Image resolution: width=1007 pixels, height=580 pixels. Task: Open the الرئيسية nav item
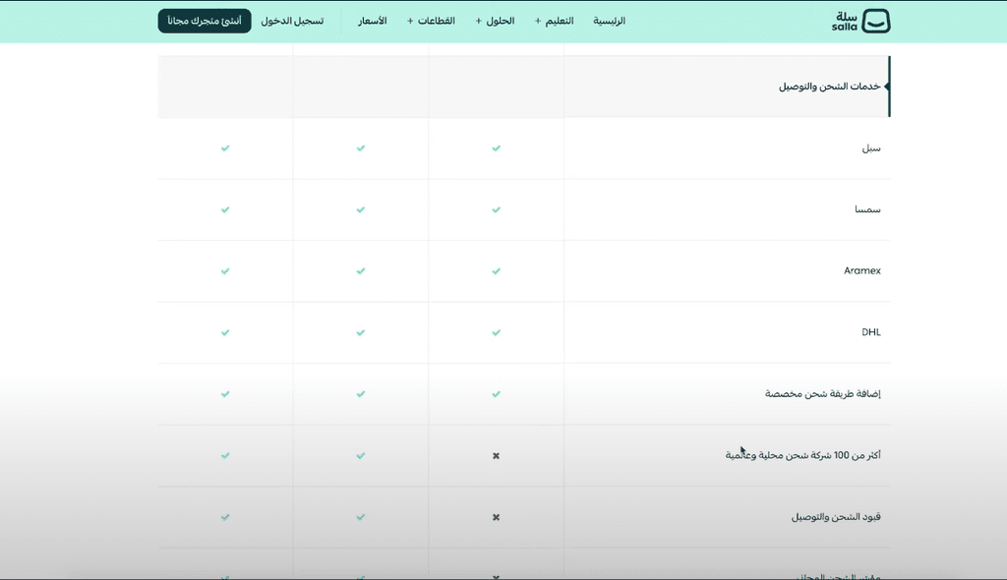(x=609, y=22)
